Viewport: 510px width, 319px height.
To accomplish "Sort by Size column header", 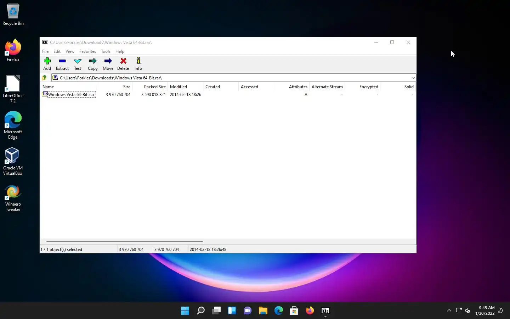I will [x=114, y=87].
